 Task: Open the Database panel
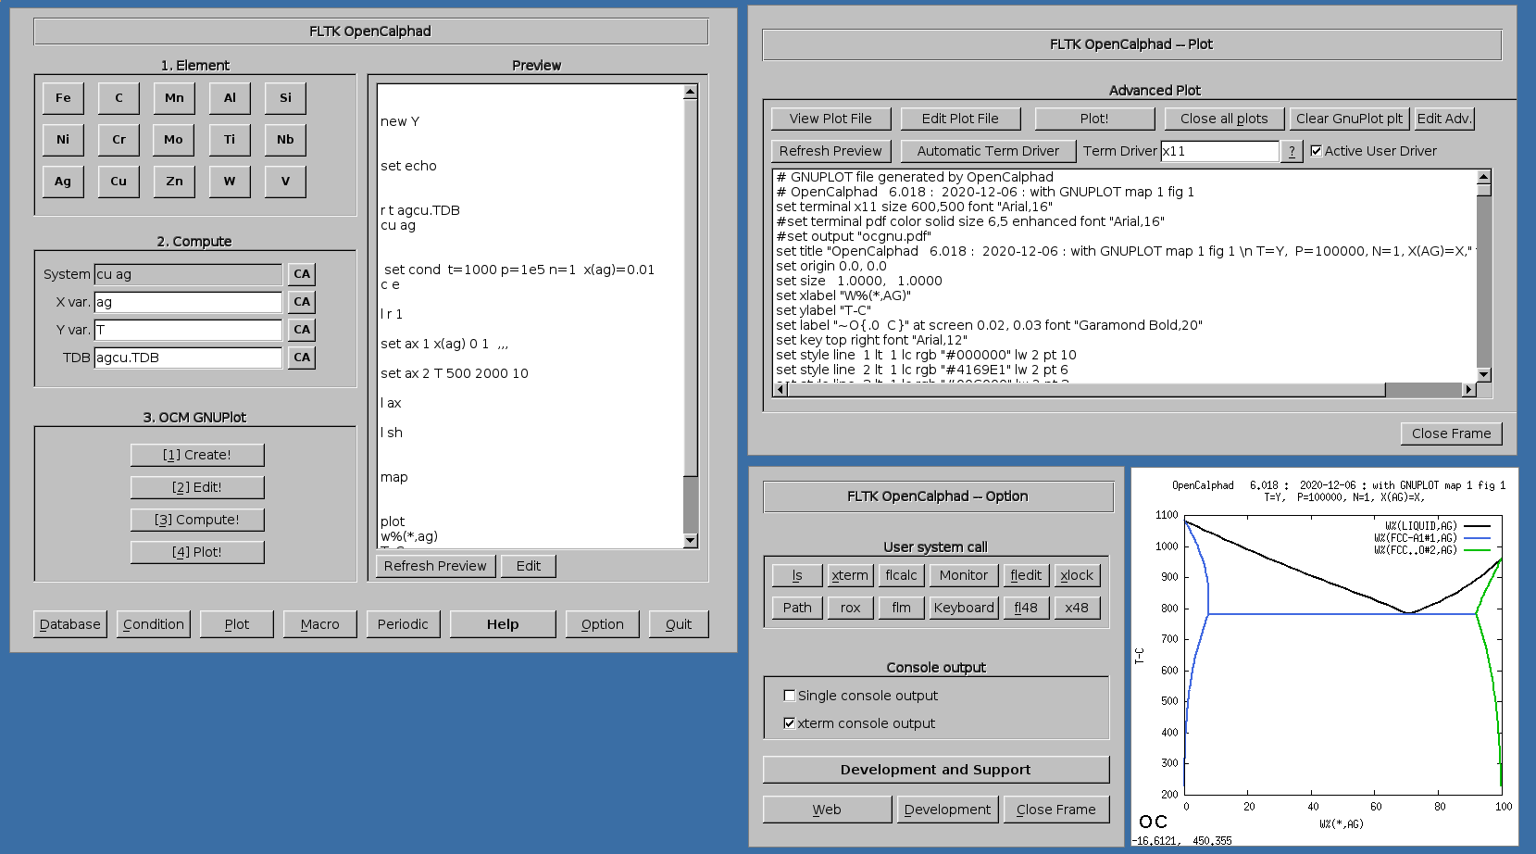pyautogui.click(x=70, y=624)
